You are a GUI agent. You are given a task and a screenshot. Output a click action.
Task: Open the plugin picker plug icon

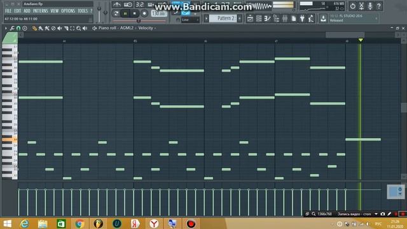point(303,18)
